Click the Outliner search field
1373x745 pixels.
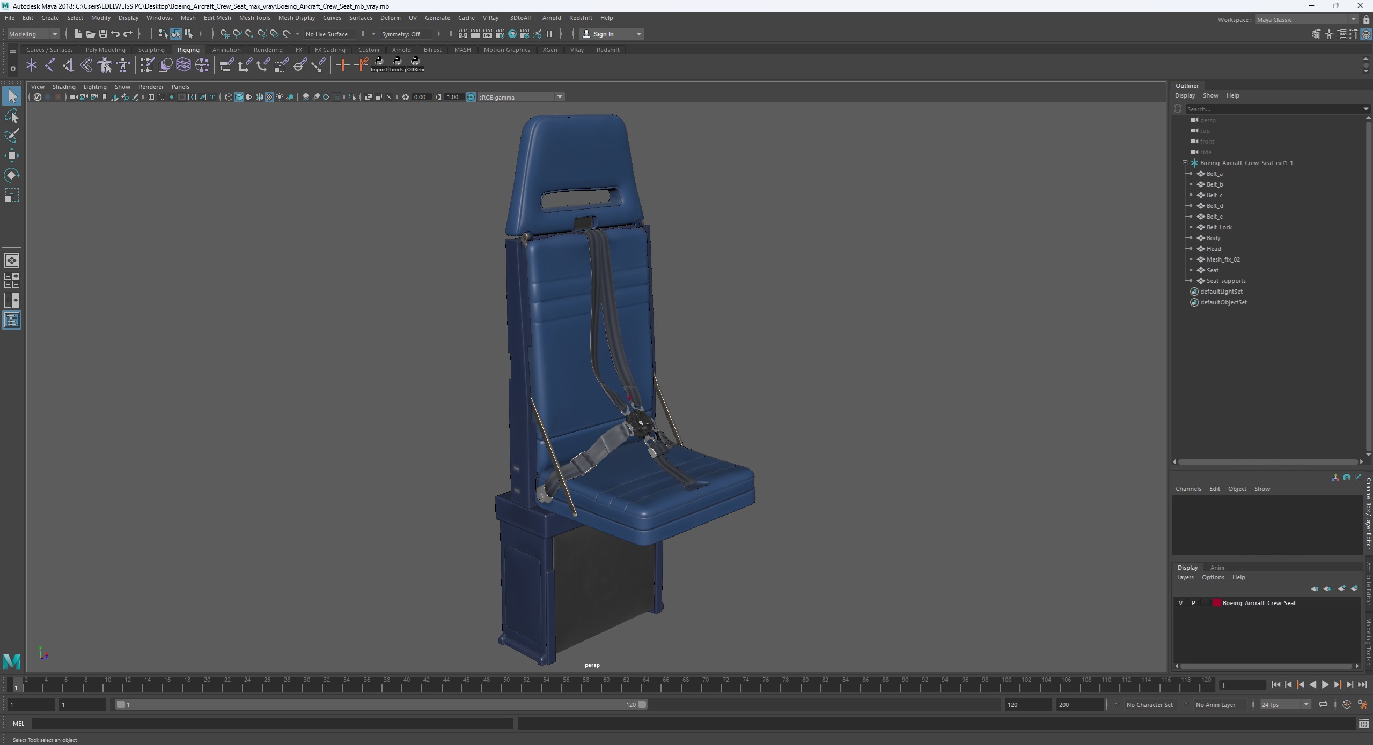coord(1275,109)
